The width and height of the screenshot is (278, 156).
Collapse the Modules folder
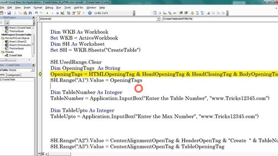3,52
